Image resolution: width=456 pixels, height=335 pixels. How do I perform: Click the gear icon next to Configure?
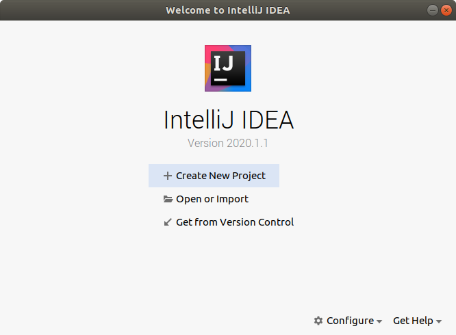(x=318, y=321)
